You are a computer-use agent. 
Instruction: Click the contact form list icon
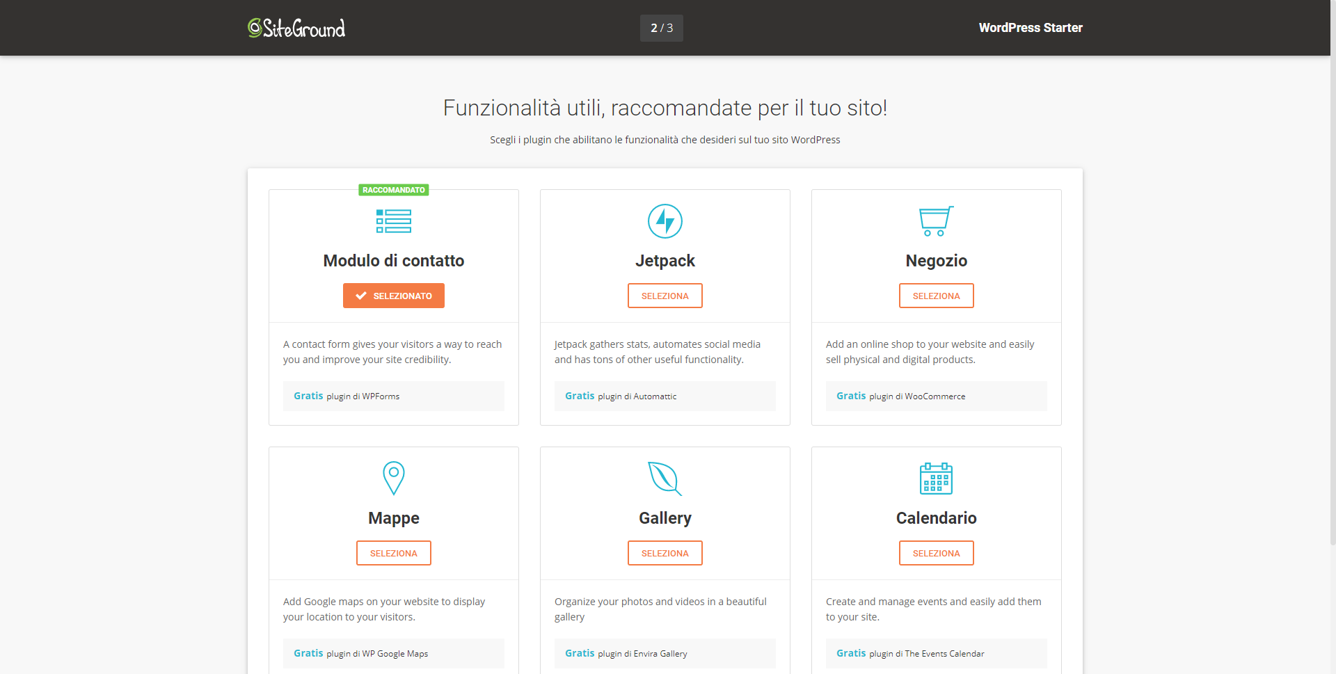tap(393, 221)
